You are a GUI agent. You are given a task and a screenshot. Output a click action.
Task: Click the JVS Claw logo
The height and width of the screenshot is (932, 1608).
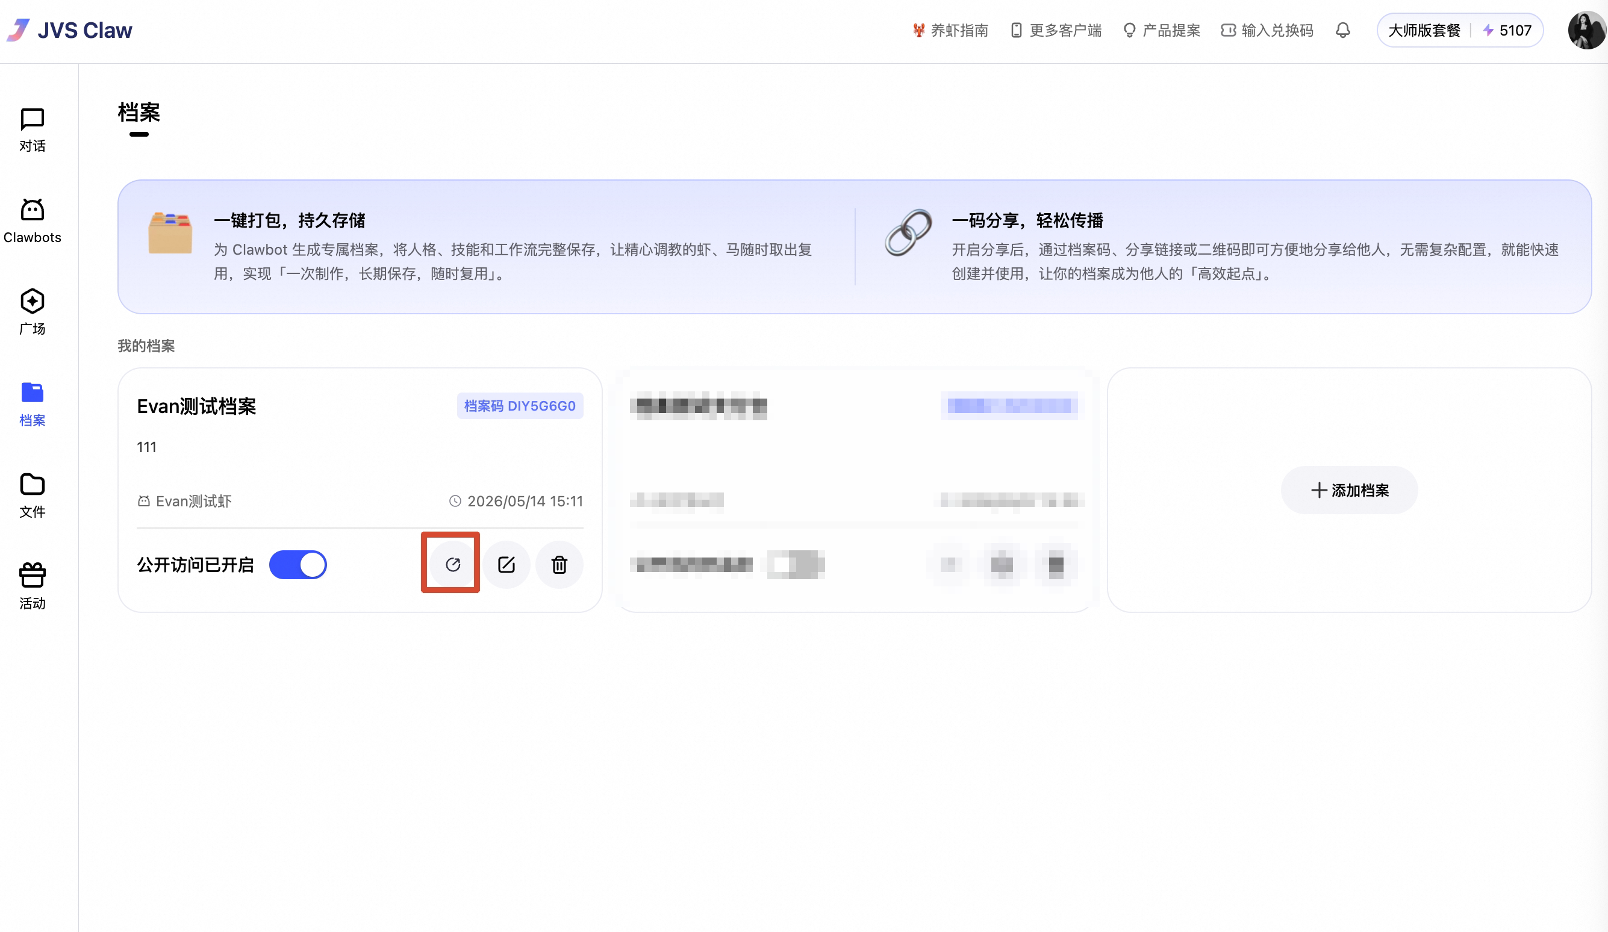tap(70, 30)
